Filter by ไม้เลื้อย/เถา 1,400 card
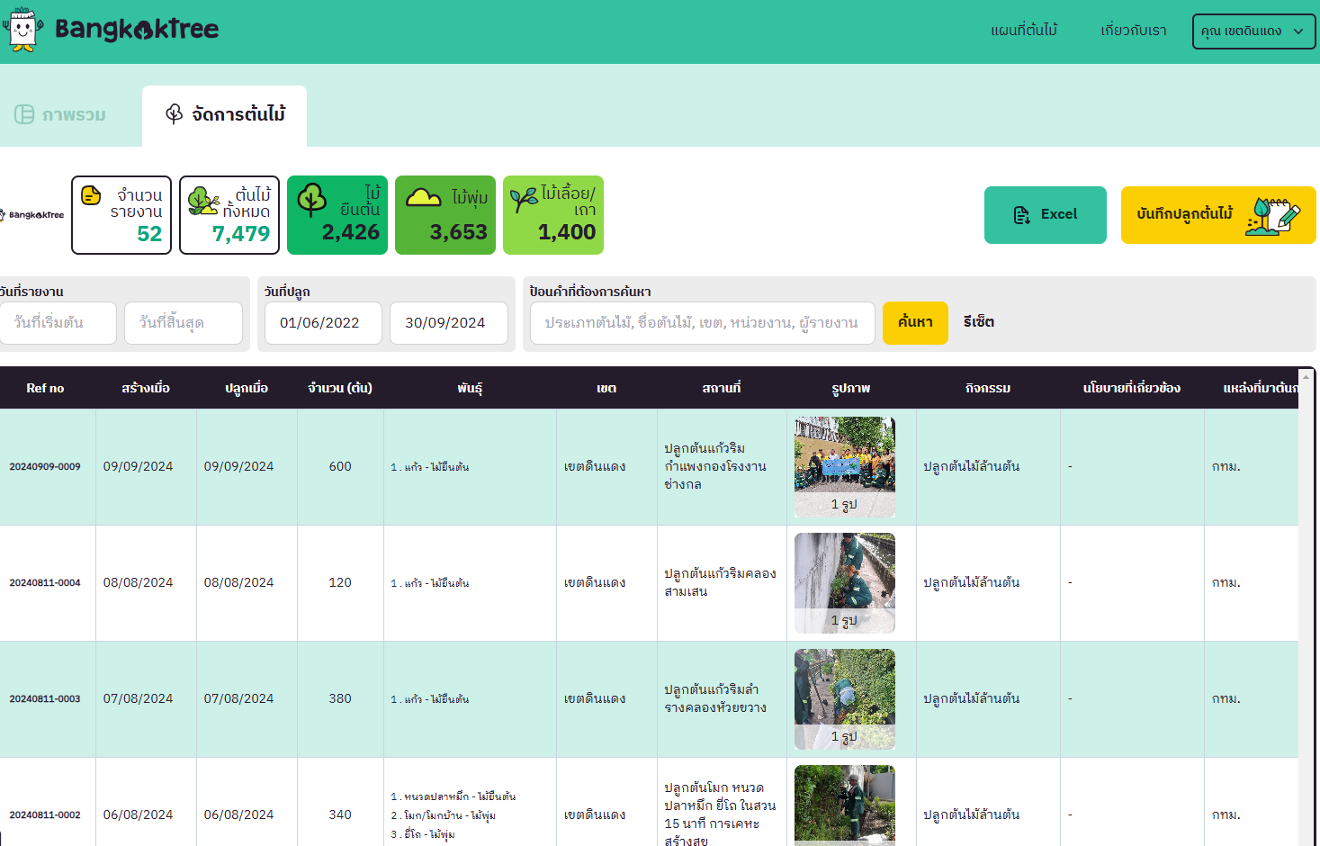This screenshot has width=1320, height=846. tap(553, 215)
